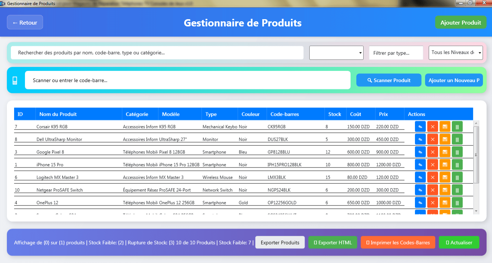Click the phone scanner icon beside the barcode field

click(x=14, y=80)
